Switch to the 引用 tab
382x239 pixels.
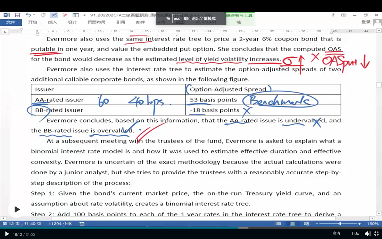click(x=121, y=22)
